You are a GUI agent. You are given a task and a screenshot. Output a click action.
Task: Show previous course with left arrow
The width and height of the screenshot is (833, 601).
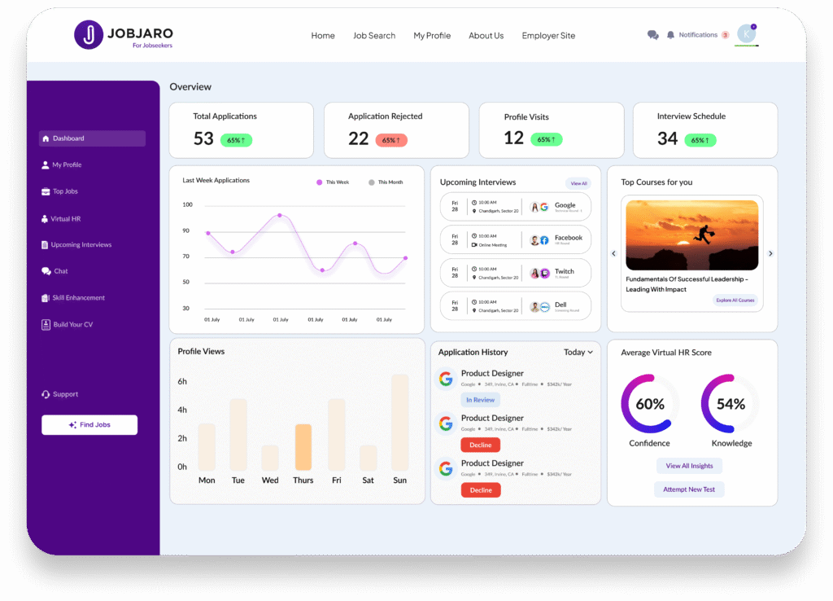click(614, 253)
